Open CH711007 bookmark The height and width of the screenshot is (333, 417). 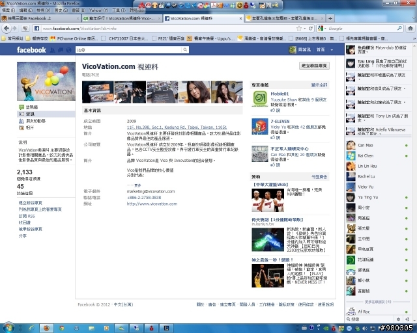125,38
